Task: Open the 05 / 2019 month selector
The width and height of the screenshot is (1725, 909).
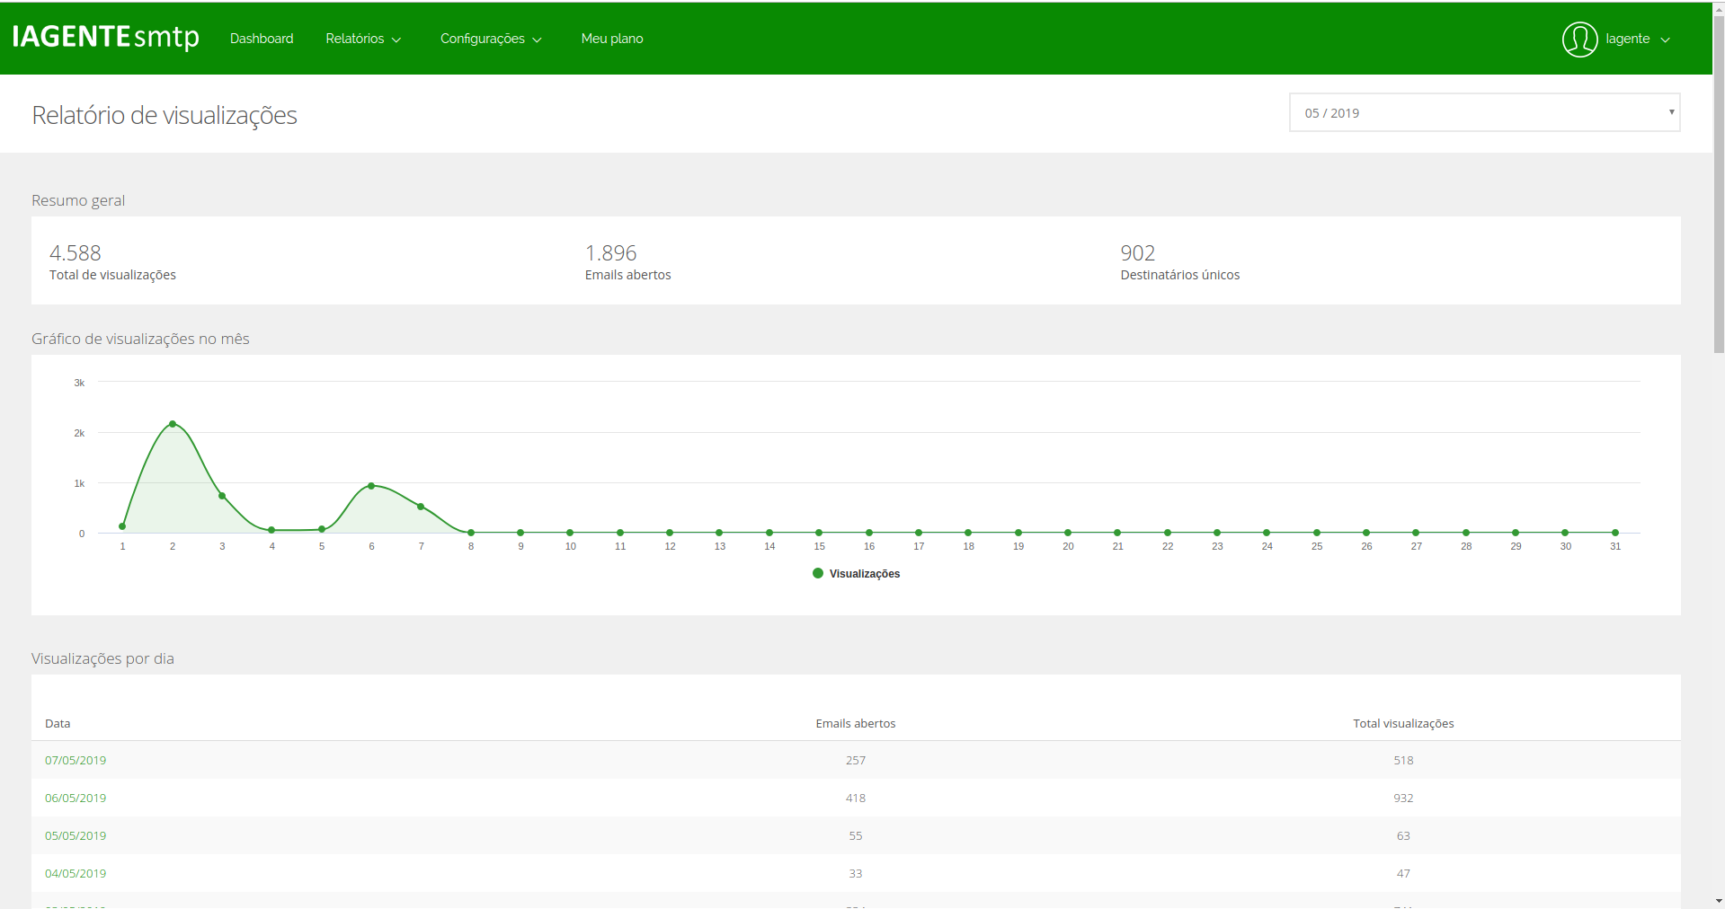Action: coord(1484,113)
